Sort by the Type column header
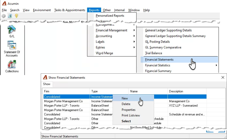This screenshot has width=227, height=139. pyautogui.click(x=109, y=91)
